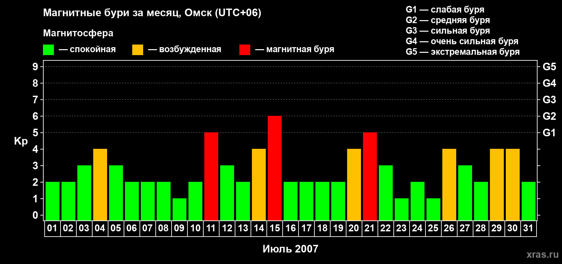Click Kp axis value 0

pyautogui.click(x=35, y=215)
